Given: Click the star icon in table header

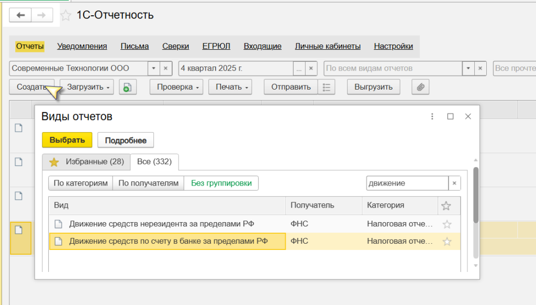Looking at the screenshot, I should pyautogui.click(x=446, y=206).
